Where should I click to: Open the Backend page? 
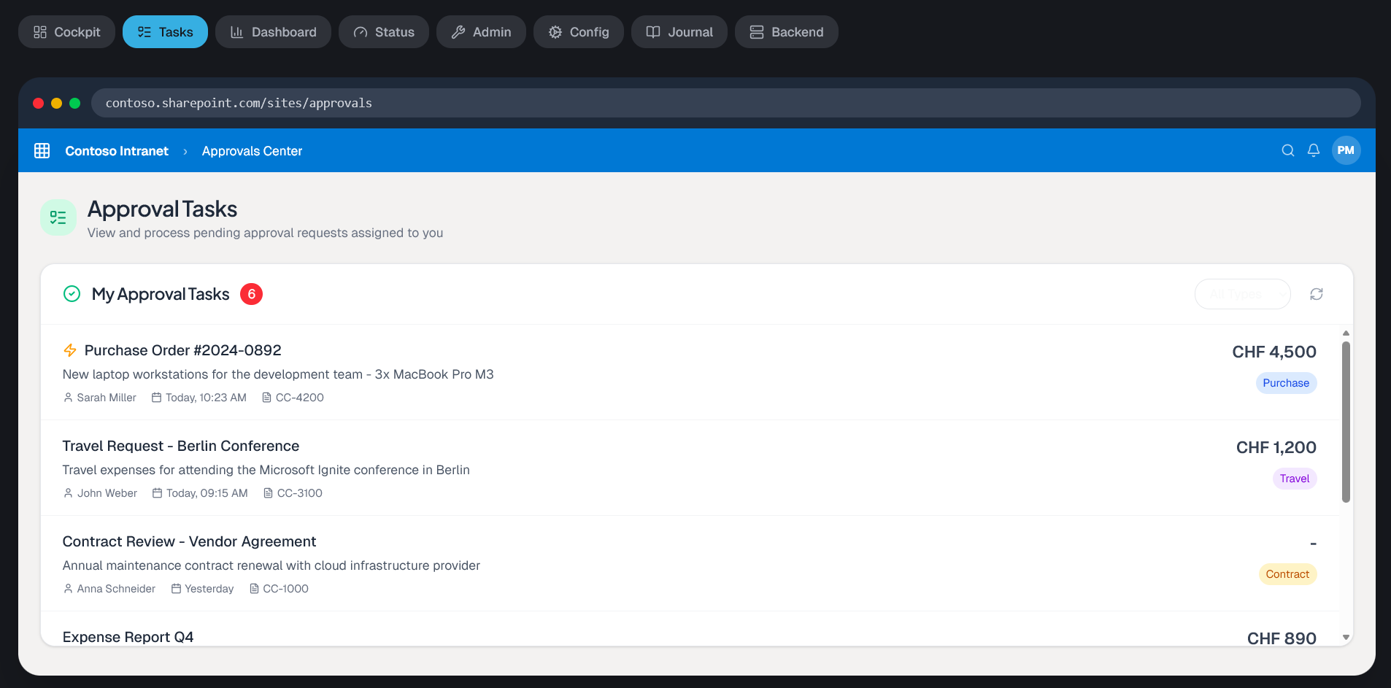[x=786, y=31]
